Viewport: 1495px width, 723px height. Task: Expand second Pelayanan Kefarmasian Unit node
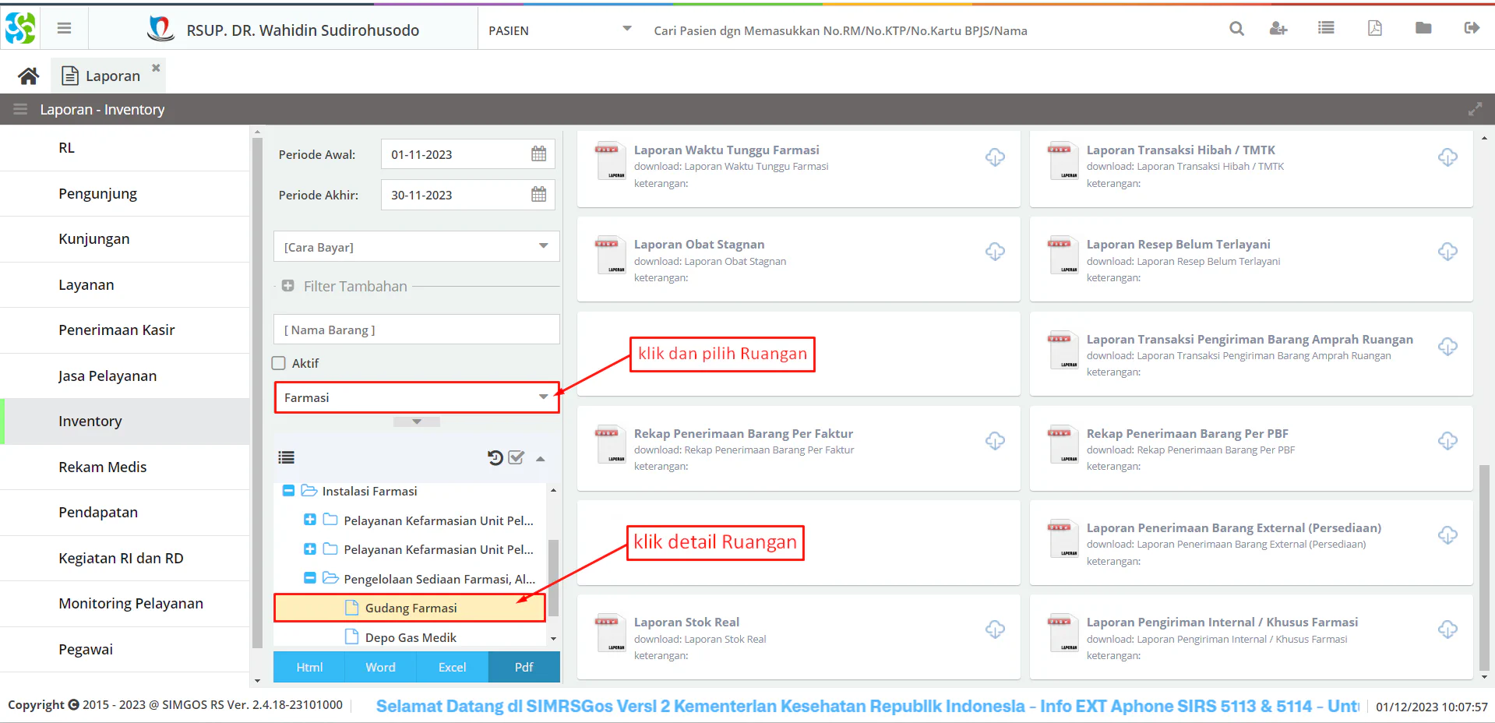click(309, 549)
